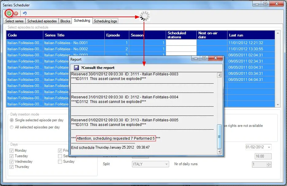This screenshot has height=186, width=287.
Task: Select Single selected episode per day
Action: (12, 120)
